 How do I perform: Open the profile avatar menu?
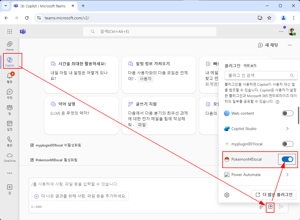tap(292, 32)
